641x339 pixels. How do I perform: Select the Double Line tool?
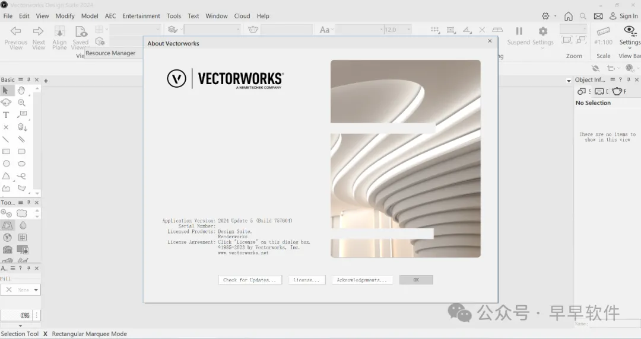21,140
